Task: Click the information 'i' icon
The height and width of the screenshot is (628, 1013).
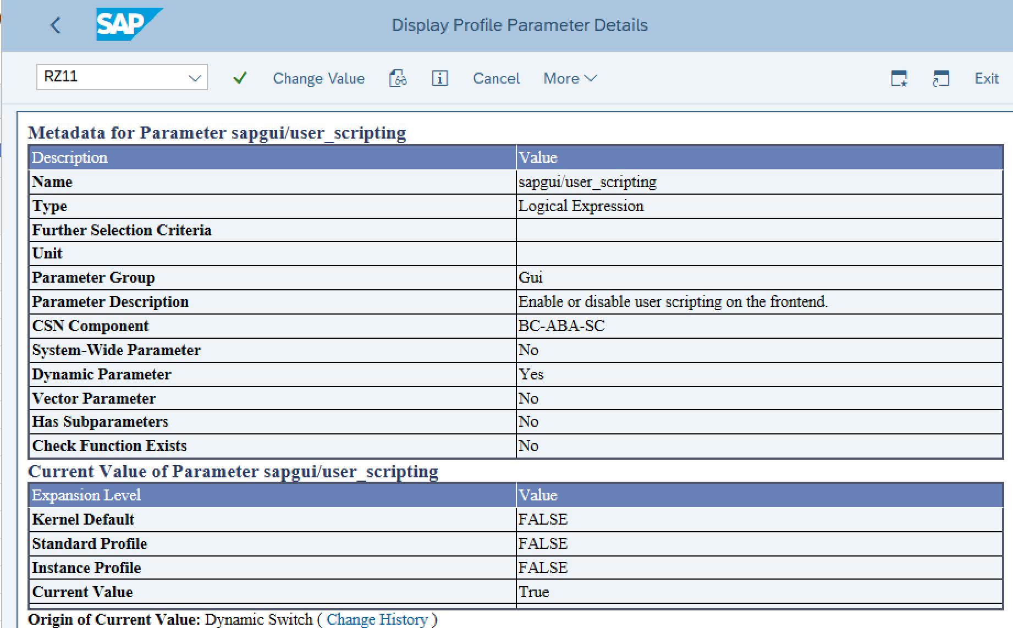Action: tap(439, 78)
